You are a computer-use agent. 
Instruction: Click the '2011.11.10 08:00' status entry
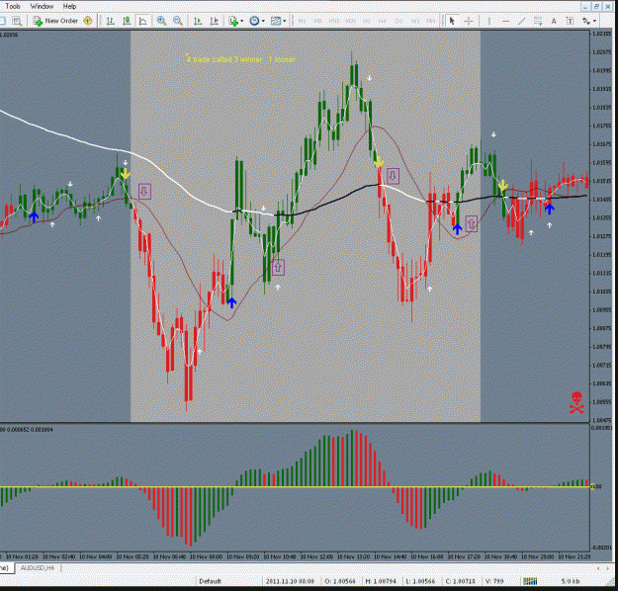point(290,581)
